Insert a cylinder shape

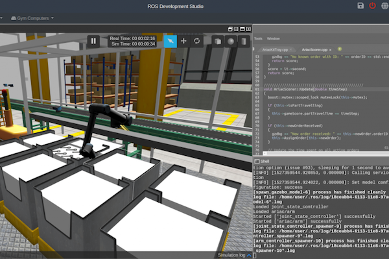coord(244,42)
